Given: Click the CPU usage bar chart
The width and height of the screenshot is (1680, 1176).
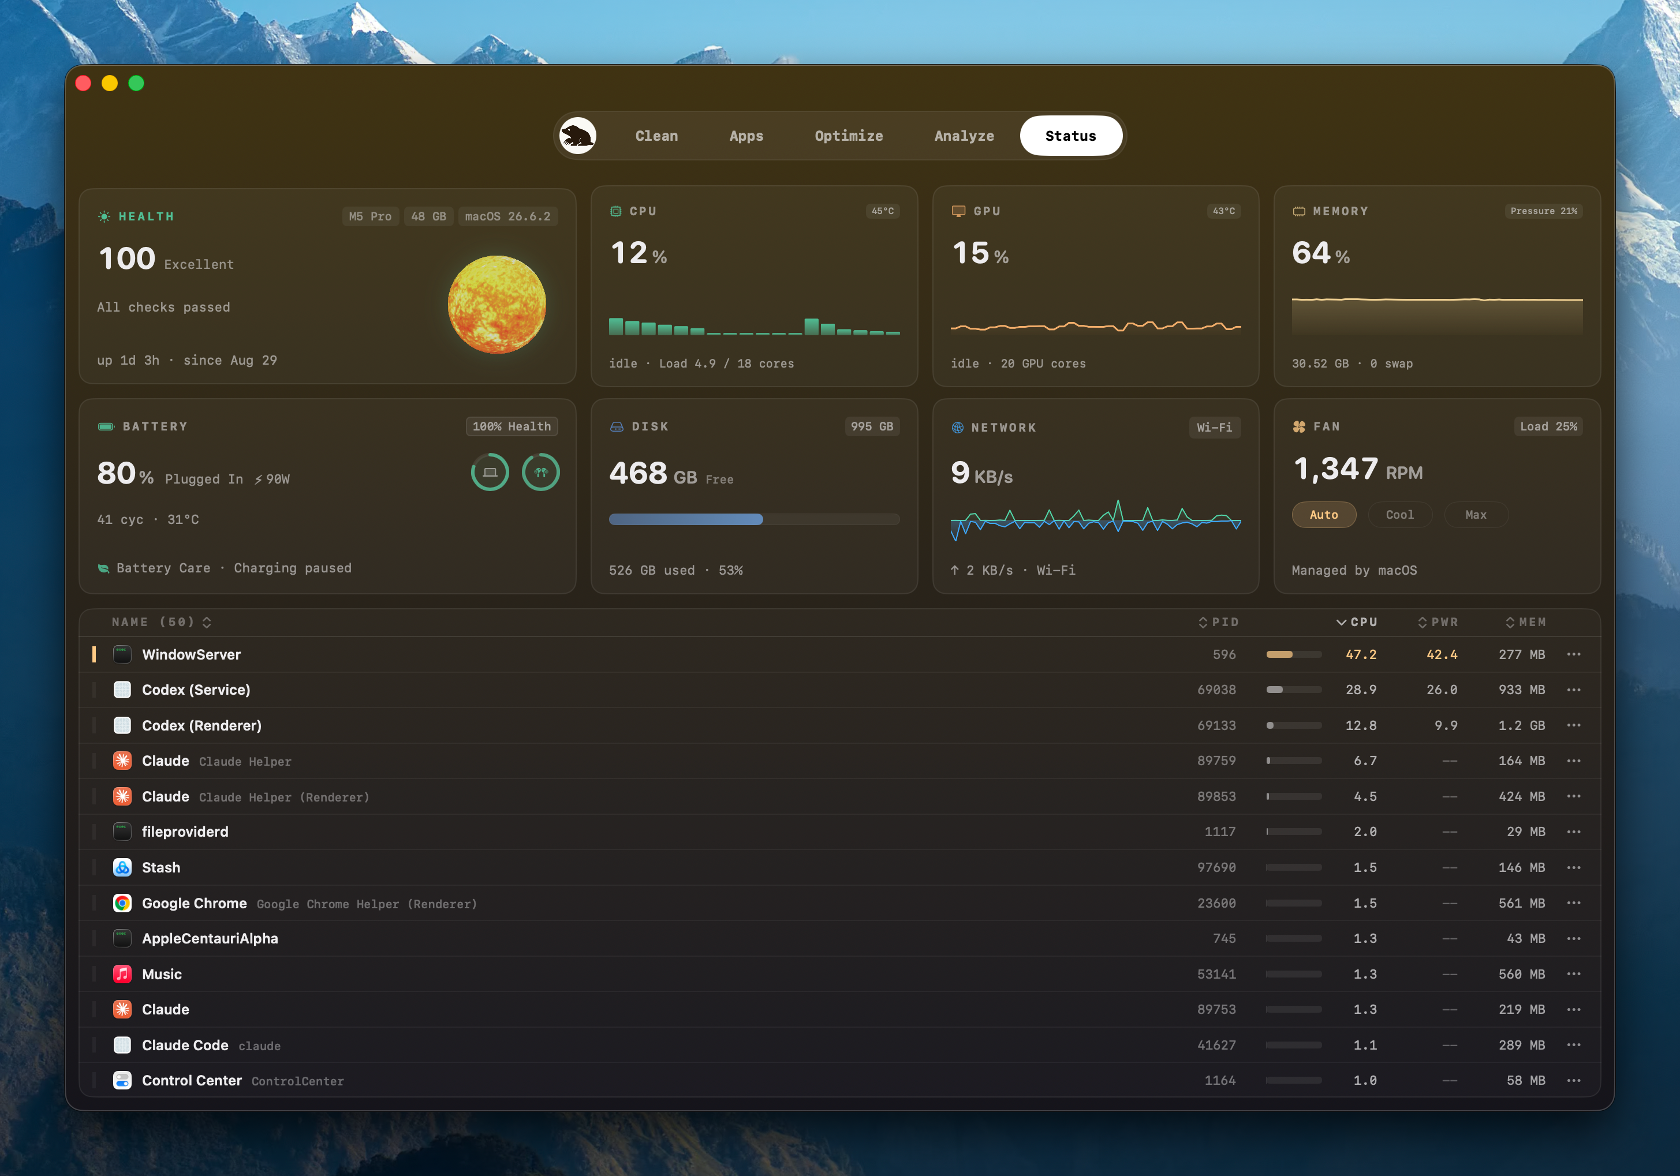Looking at the screenshot, I should tap(755, 326).
